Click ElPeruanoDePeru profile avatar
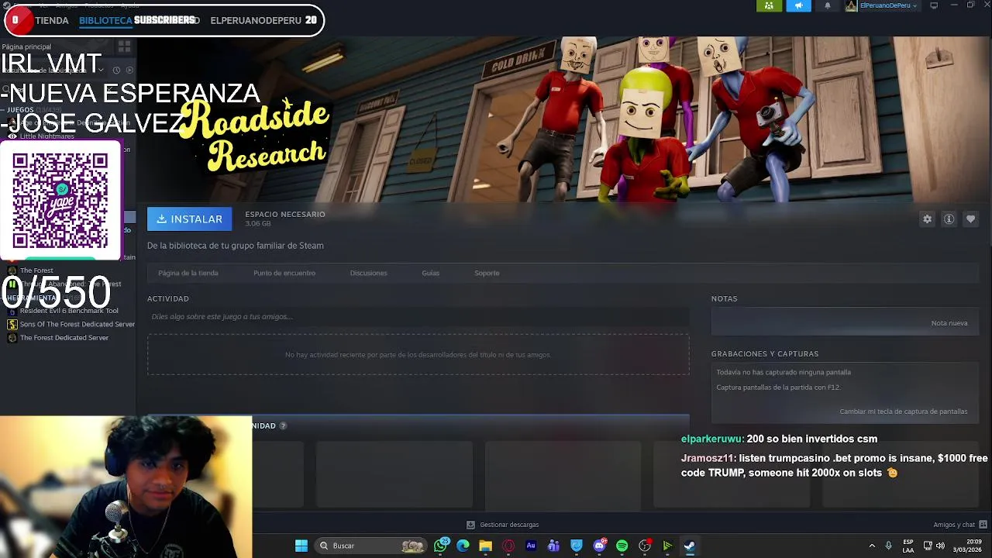The image size is (992, 558). pyautogui.click(x=851, y=5)
